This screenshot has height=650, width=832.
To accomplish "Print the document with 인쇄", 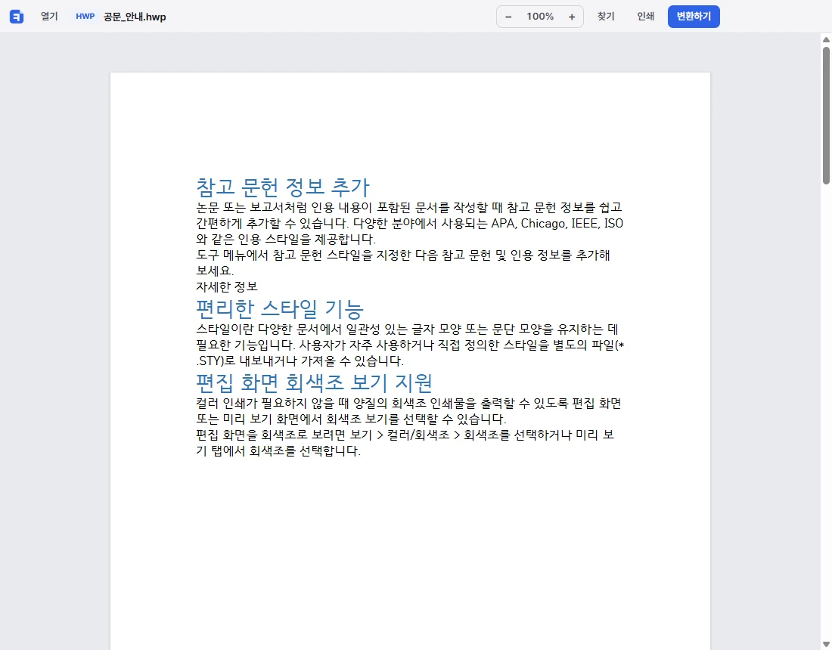I will click(x=645, y=17).
